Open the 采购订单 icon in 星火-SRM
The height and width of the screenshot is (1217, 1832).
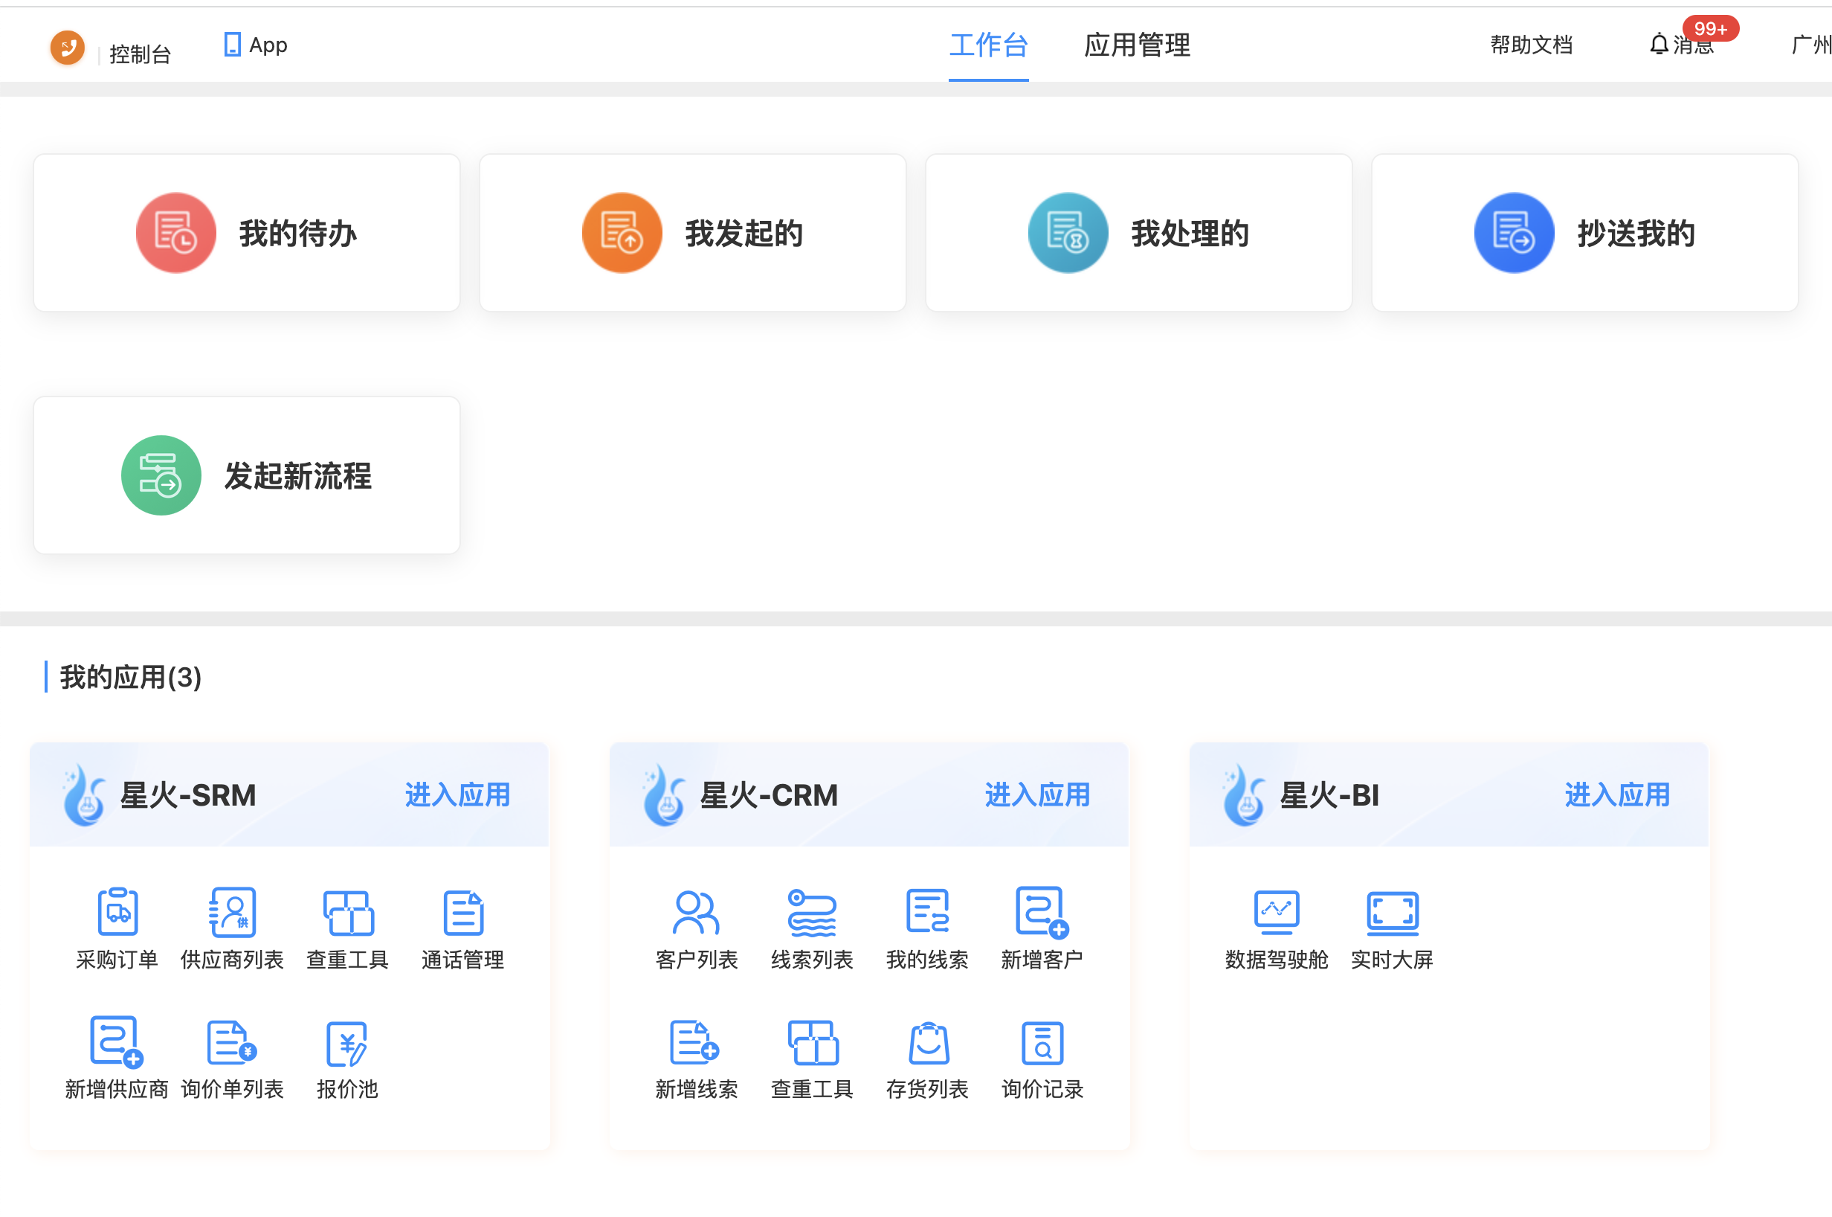[x=117, y=912]
